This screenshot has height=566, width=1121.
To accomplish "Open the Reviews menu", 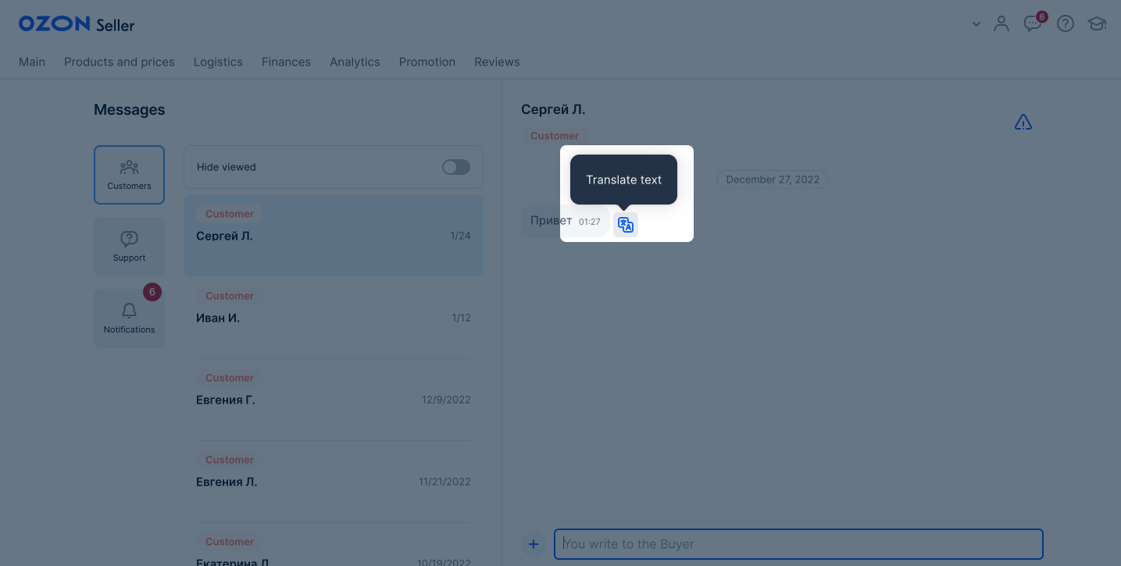I will point(497,62).
